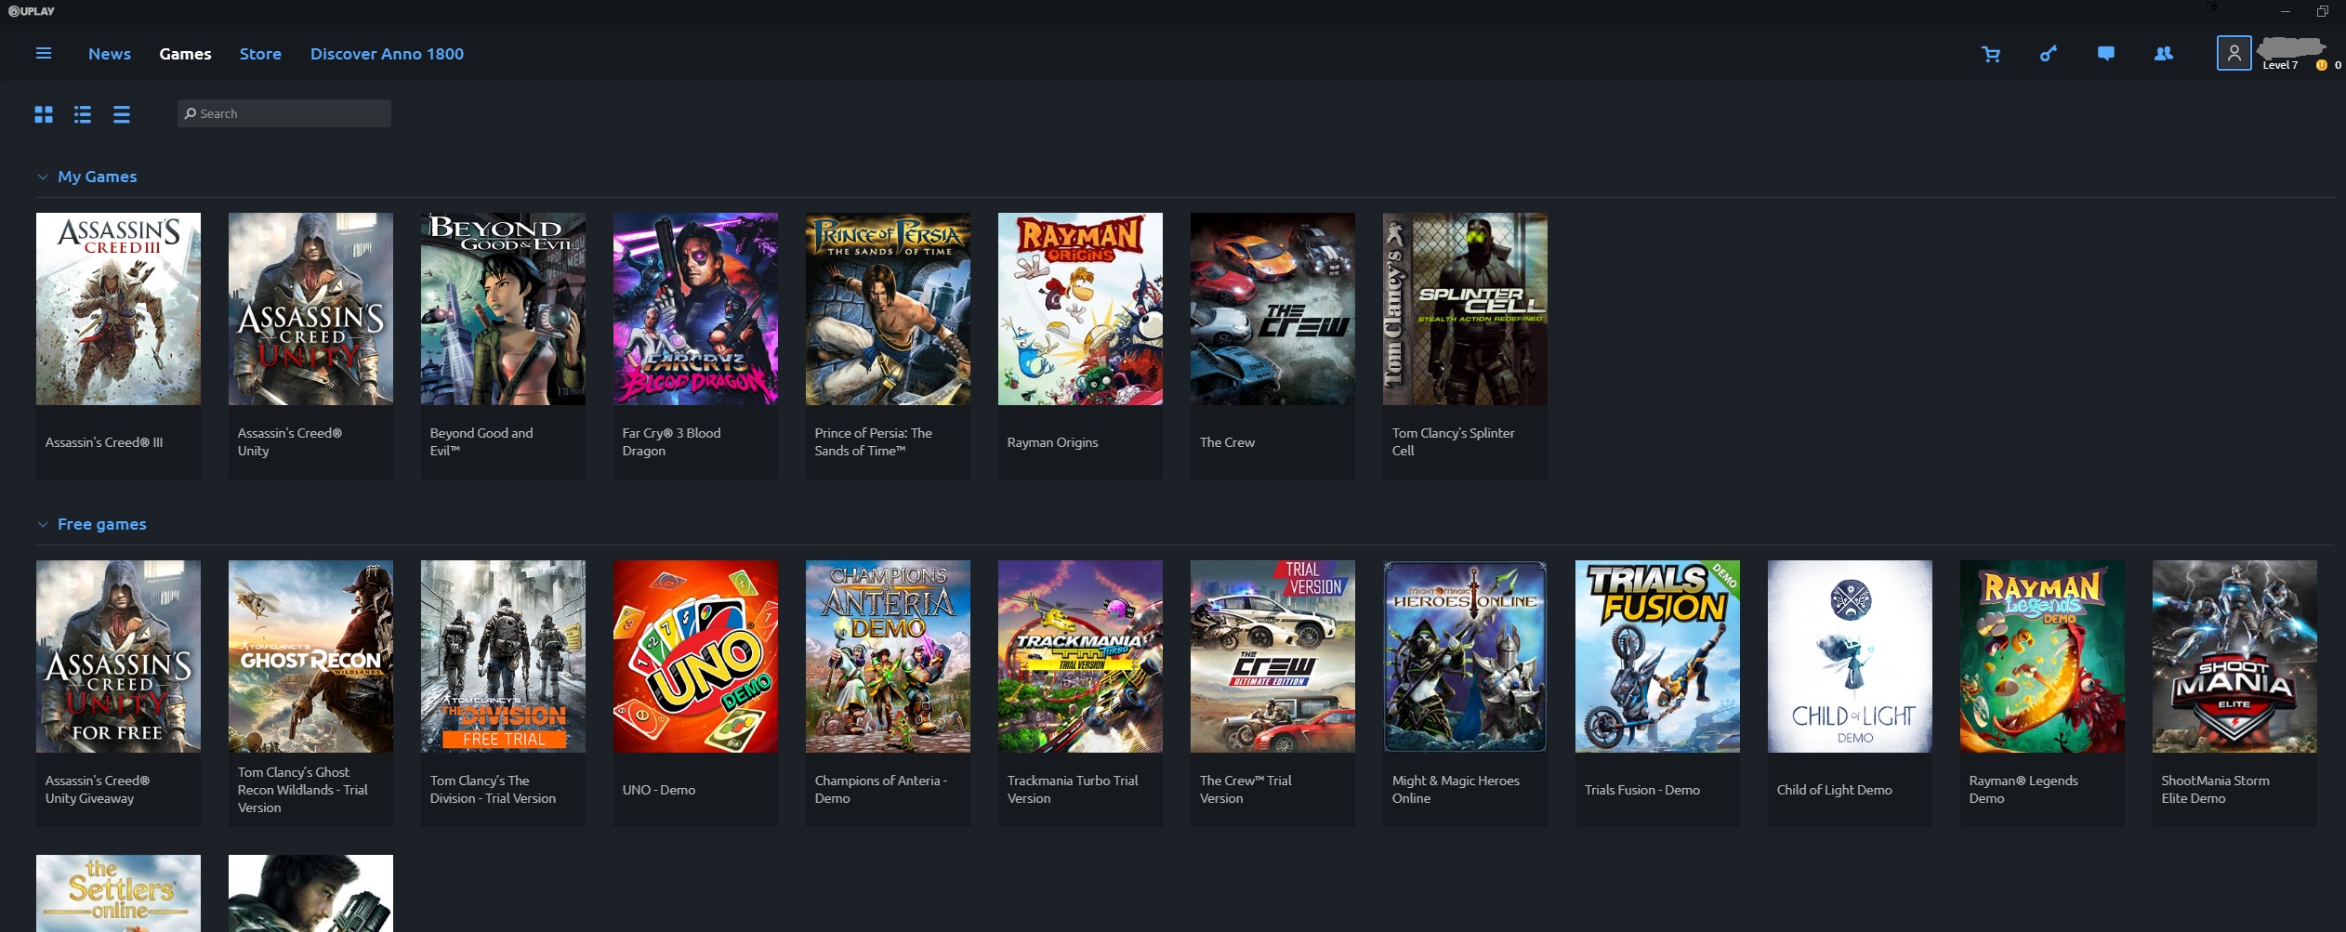Open the UNO - Demo game tile

pos(695,693)
